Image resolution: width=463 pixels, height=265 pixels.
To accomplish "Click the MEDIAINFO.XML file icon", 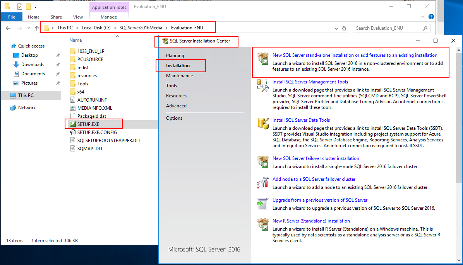I will tap(73, 108).
